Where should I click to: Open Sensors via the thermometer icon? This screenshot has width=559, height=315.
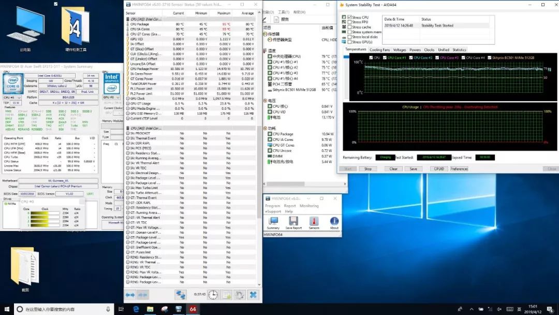click(314, 221)
